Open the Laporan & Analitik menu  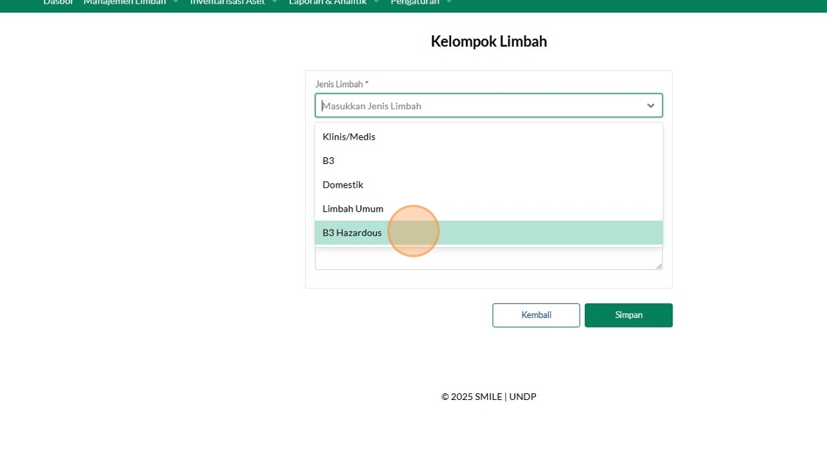click(334, 3)
